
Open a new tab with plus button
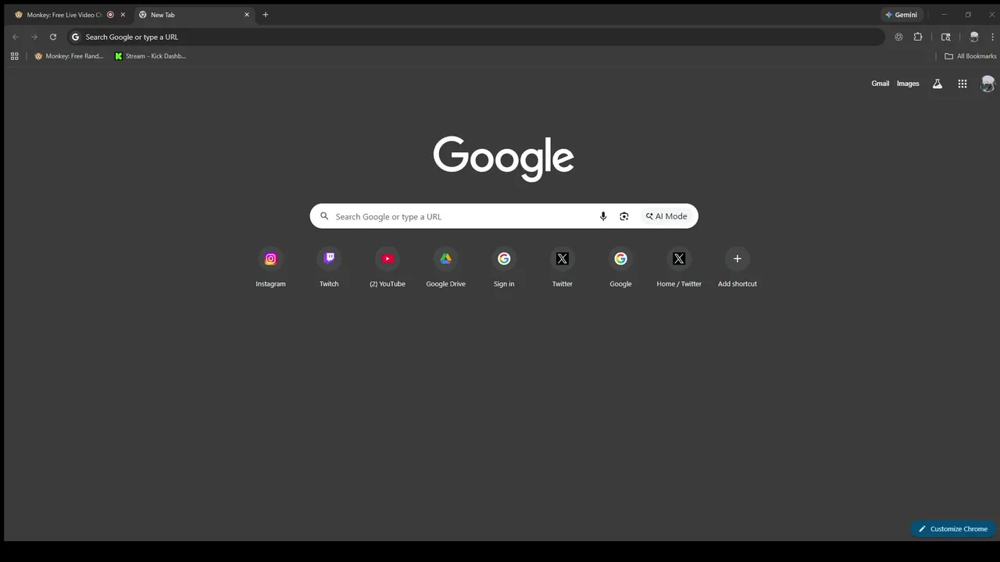266,15
